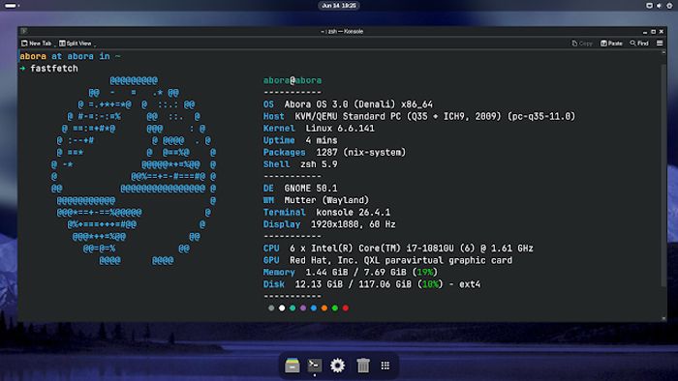Click the 'KVM/QEMU Standard PC' host line
This screenshot has width=678, height=381.
click(435, 116)
